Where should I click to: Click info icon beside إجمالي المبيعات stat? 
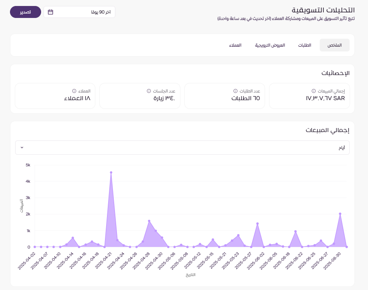click(313, 91)
